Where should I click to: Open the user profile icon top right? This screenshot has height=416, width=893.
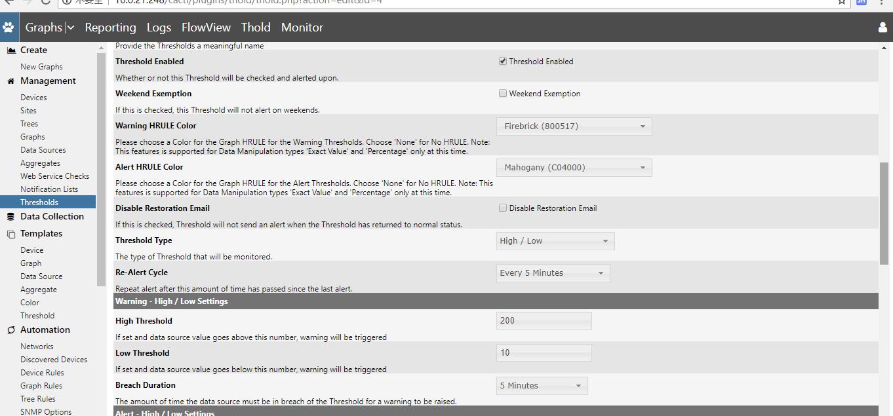[882, 27]
